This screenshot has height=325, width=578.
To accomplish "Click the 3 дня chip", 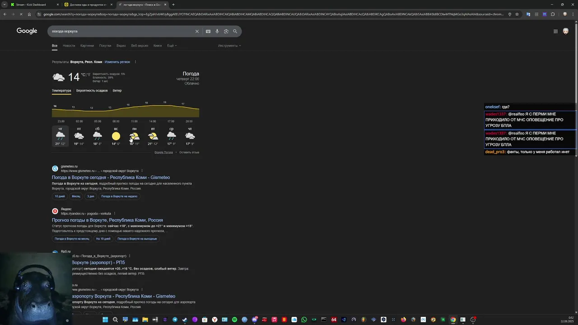I will coord(91,196).
